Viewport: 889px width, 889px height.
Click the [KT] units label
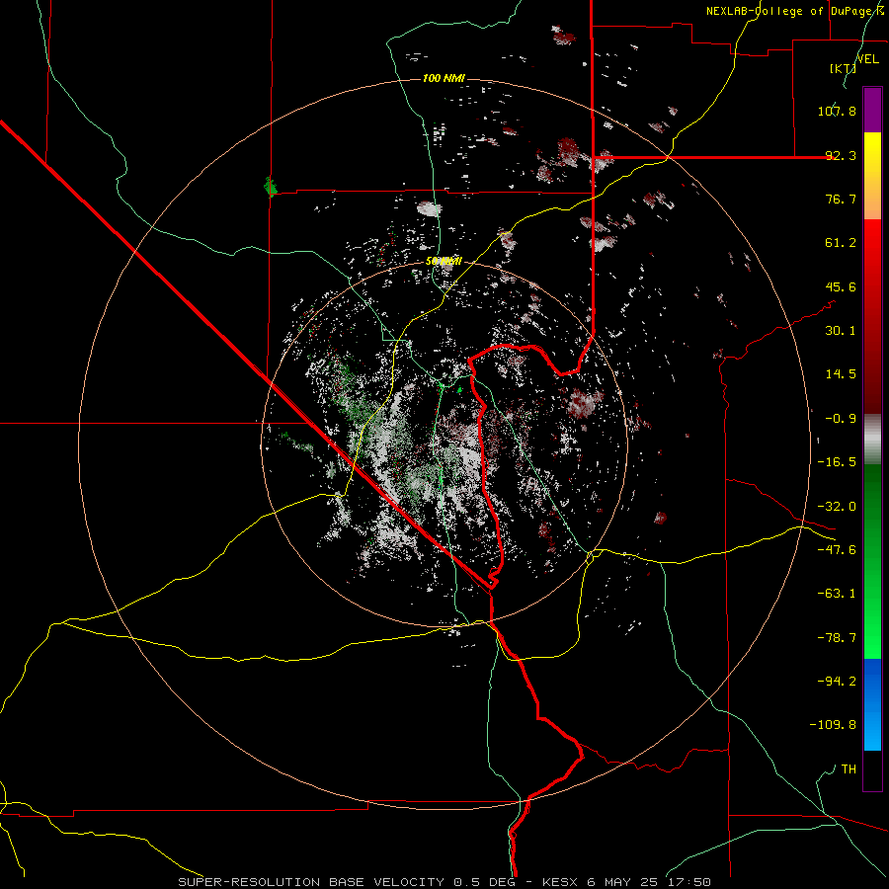click(x=843, y=68)
